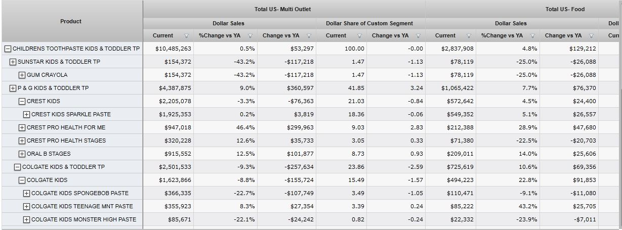Image resolution: width=622 pixels, height=230 pixels.
Task: Collapse the Crest Kids row
Action: click(x=22, y=102)
